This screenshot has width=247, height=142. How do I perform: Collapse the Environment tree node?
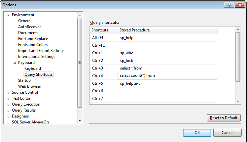click(9, 15)
